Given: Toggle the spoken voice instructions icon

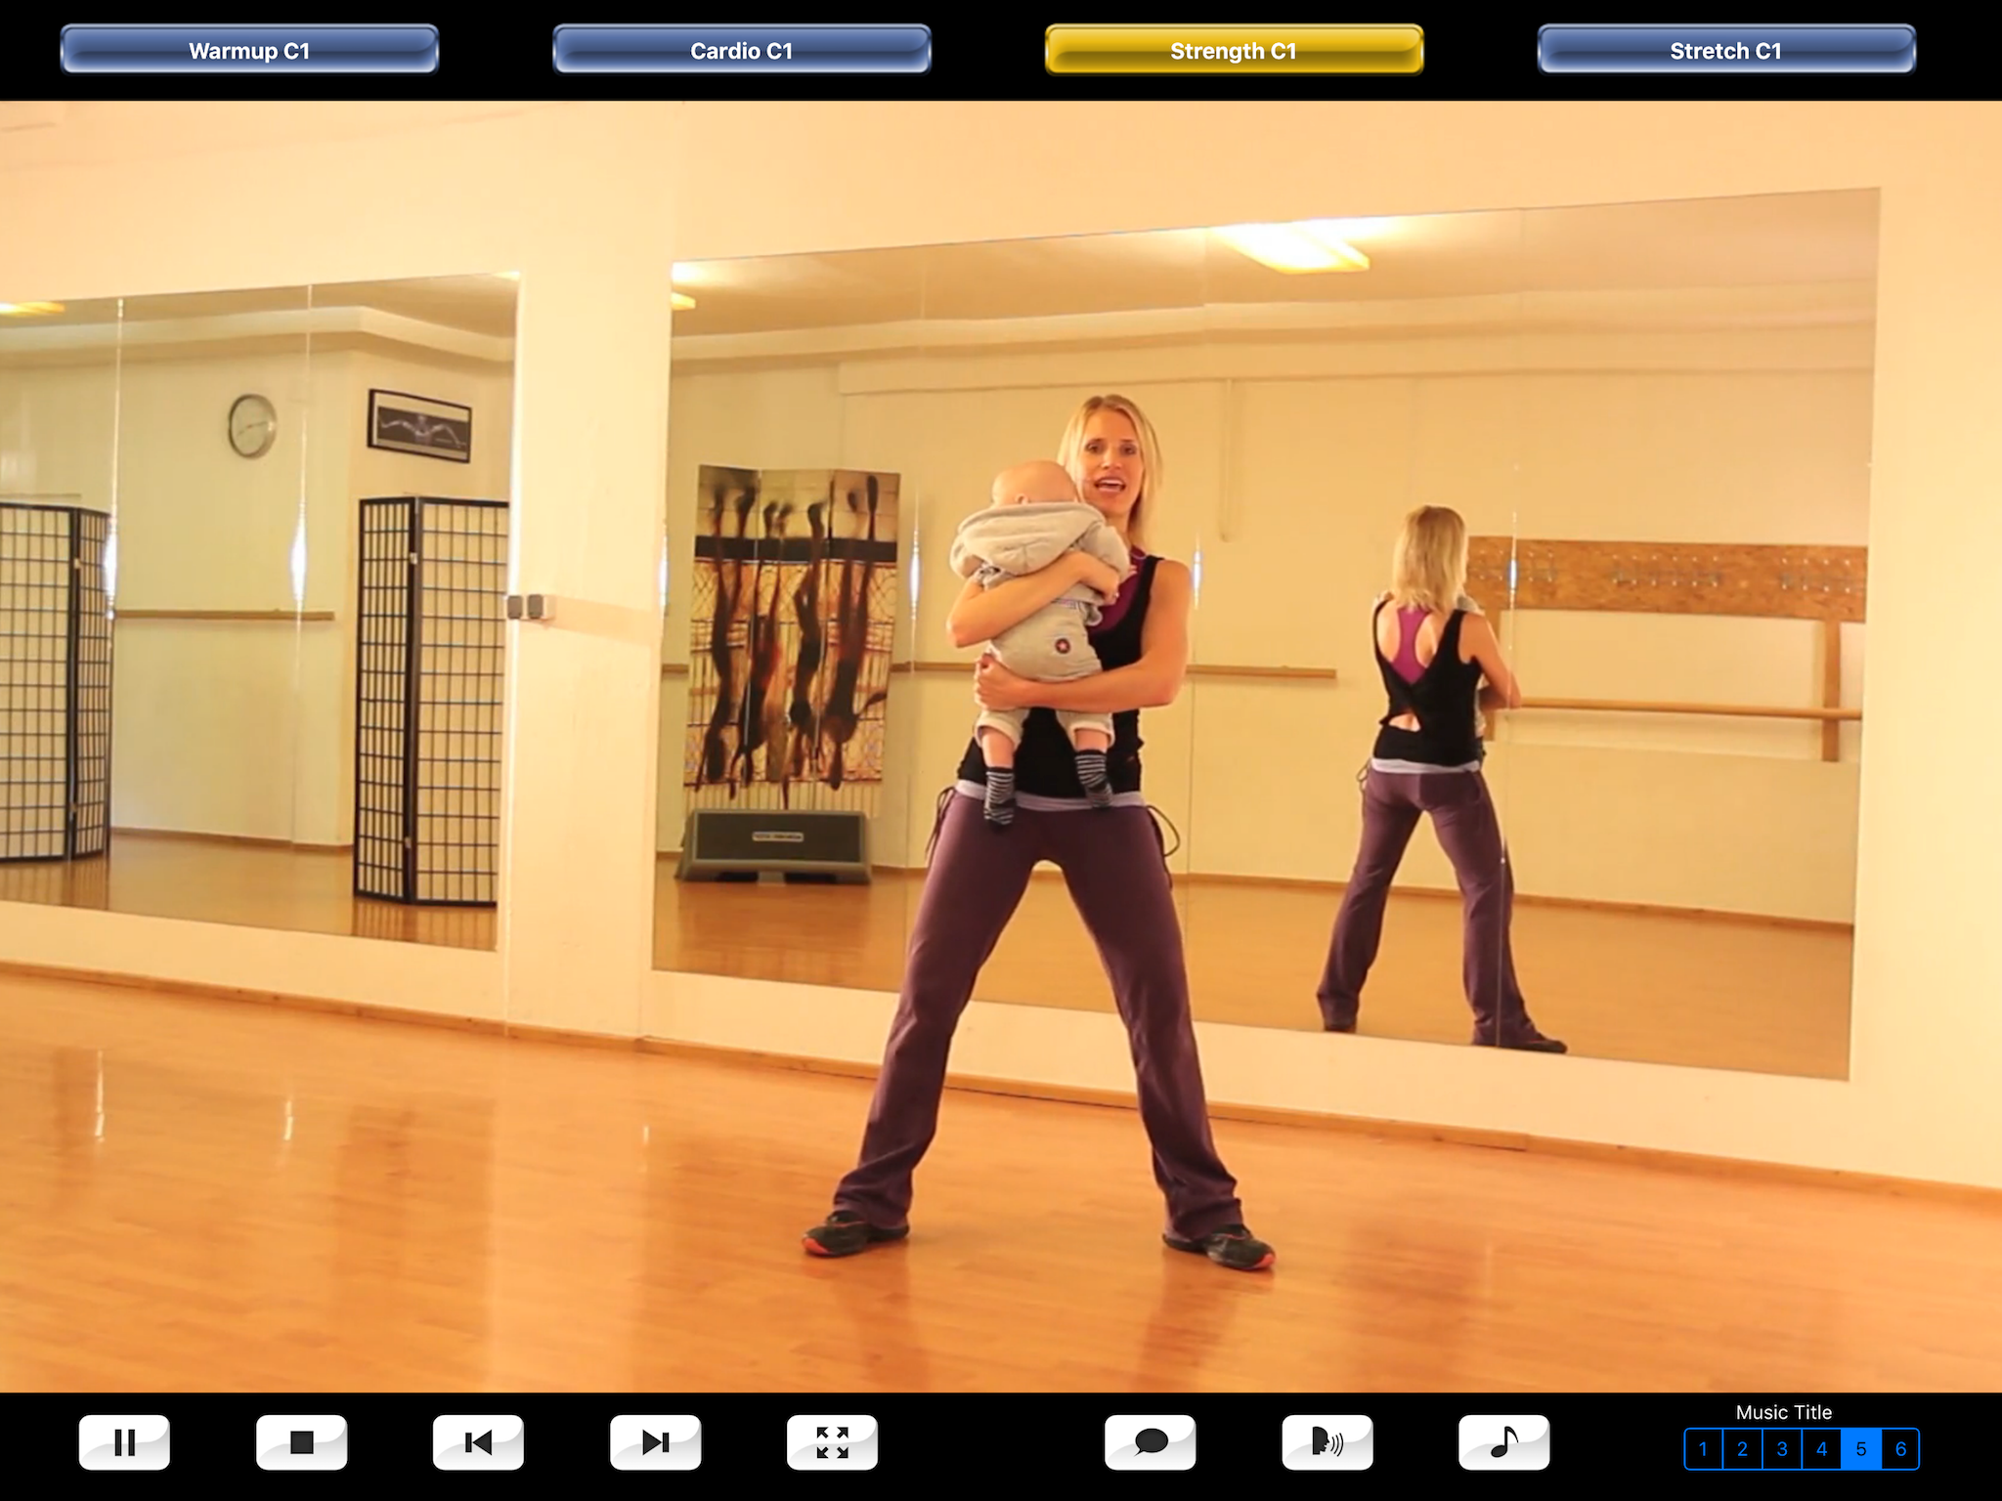Looking at the screenshot, I should (1327, 1442).
